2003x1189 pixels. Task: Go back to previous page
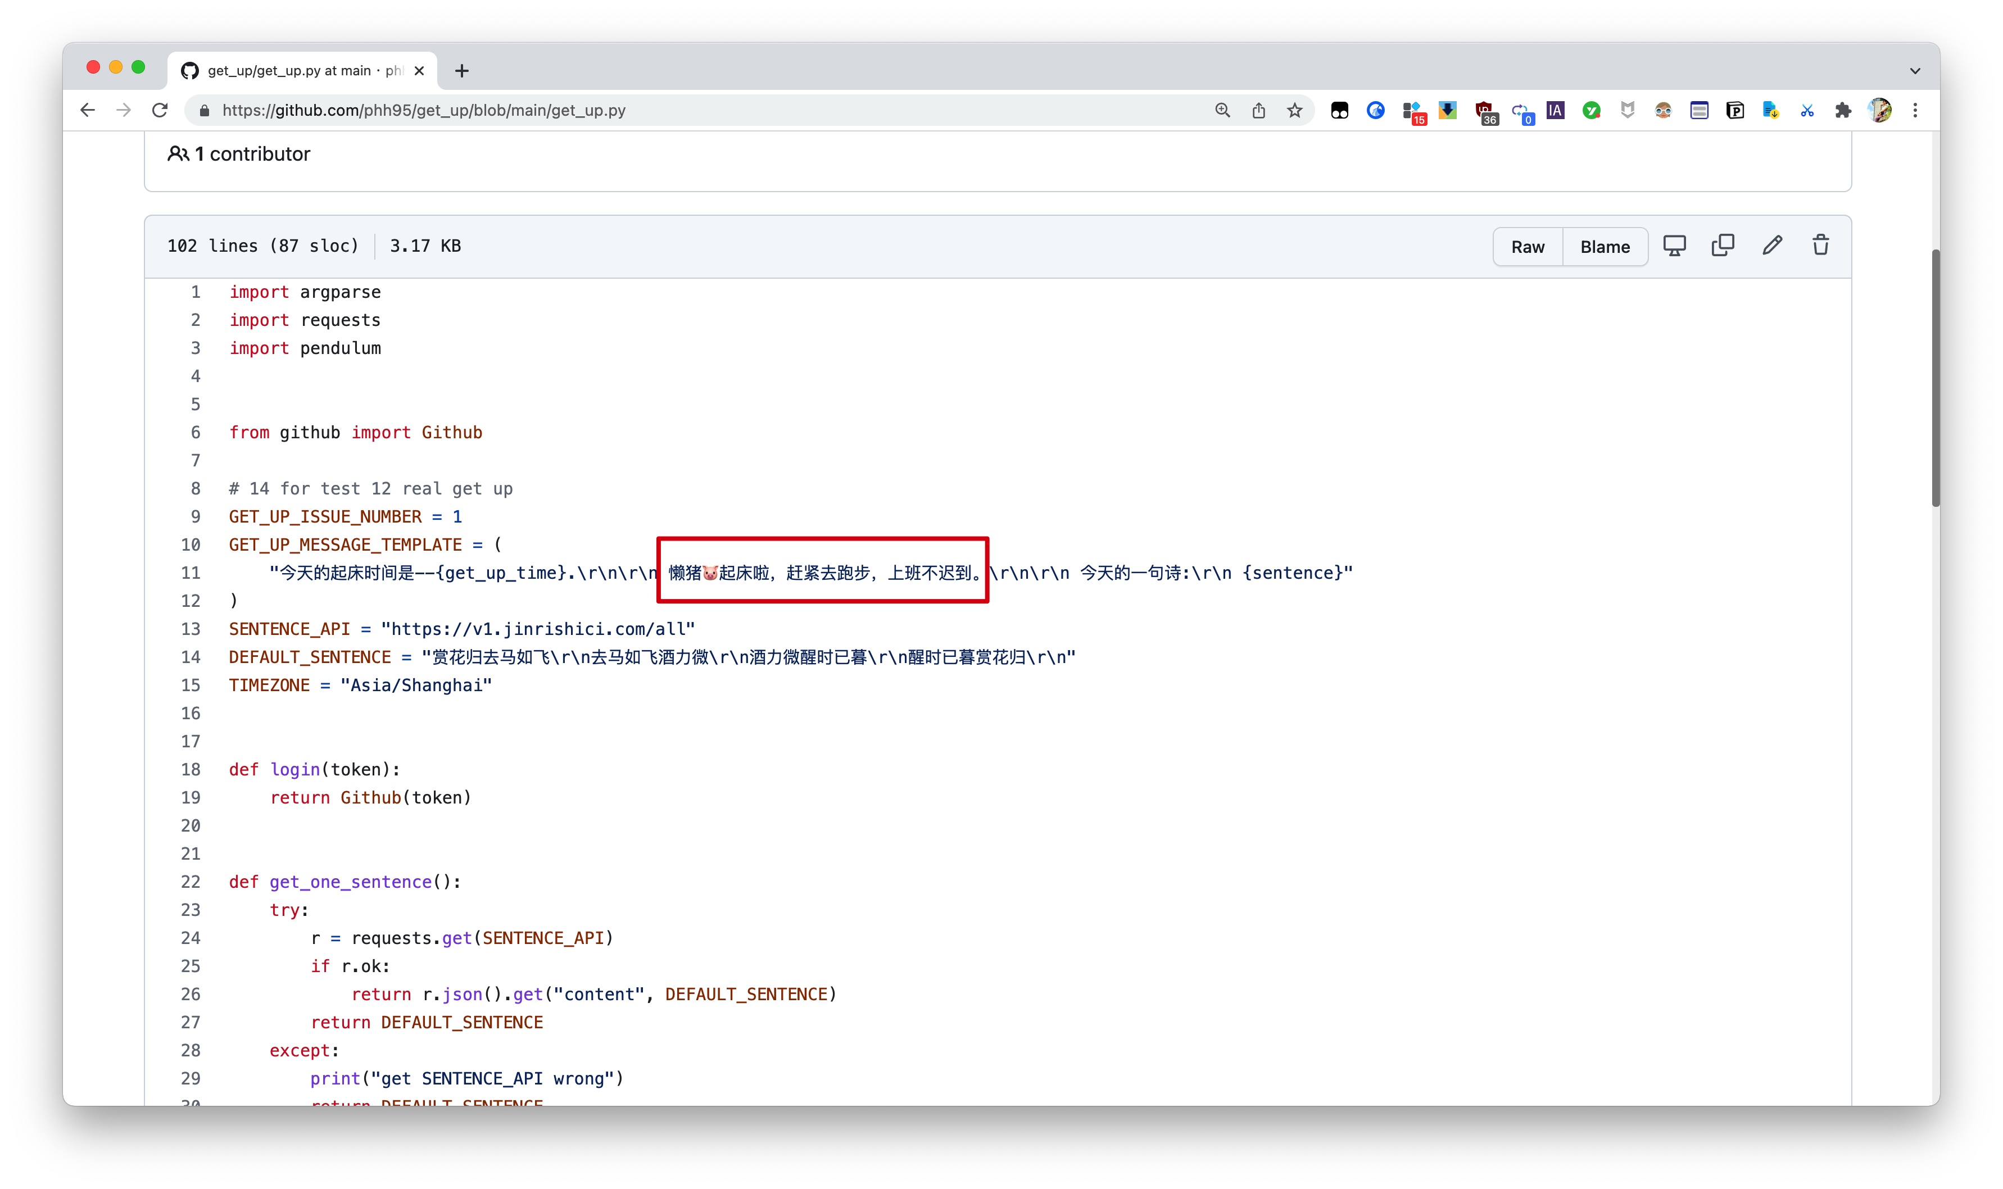click(88, 111)
